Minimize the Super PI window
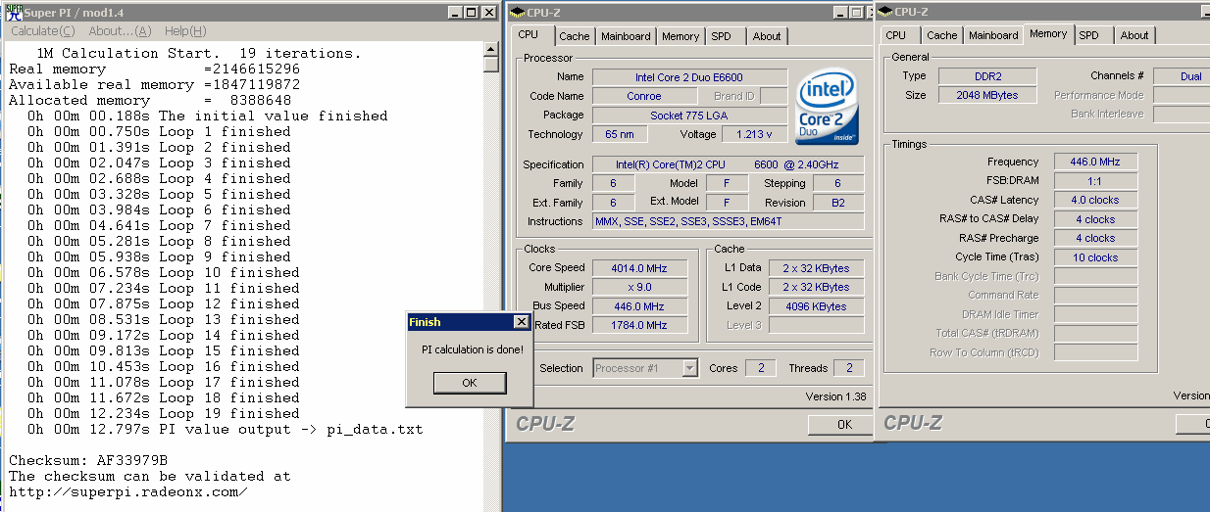 pyautogui.click(x=455, y=12)
